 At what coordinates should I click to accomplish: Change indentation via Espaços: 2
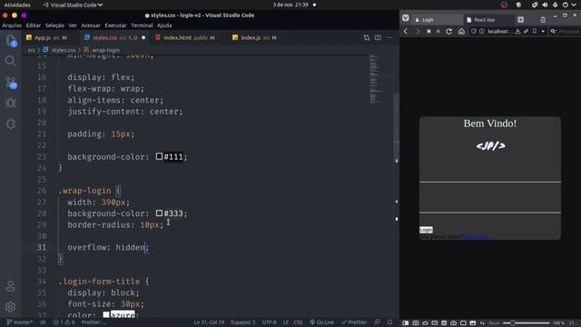243,322
